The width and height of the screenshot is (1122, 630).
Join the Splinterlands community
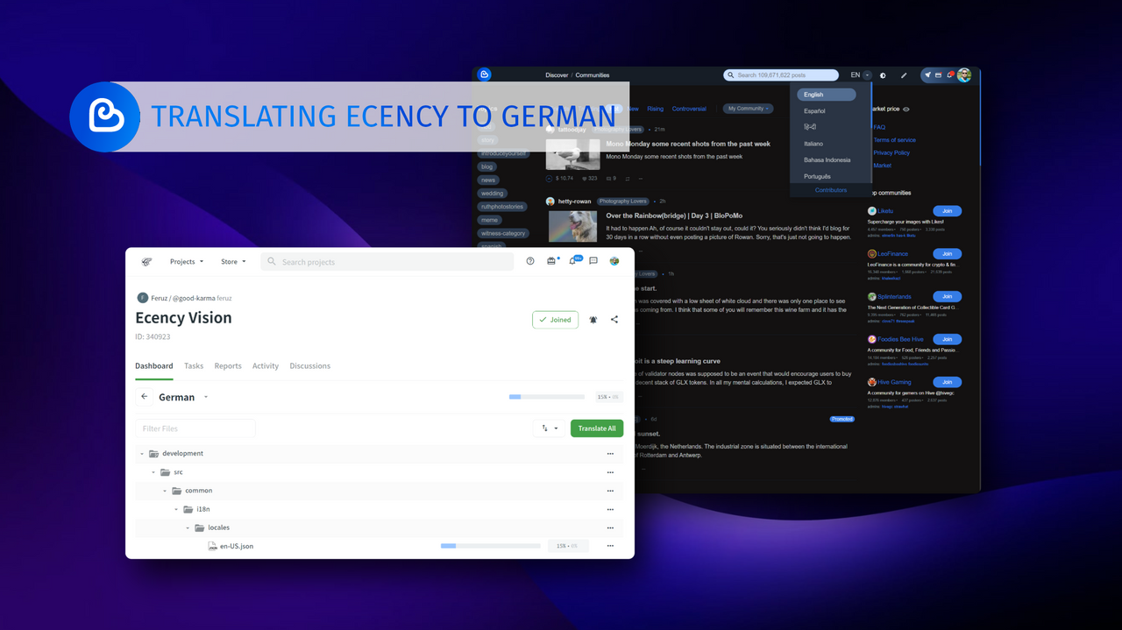point(947,297)
